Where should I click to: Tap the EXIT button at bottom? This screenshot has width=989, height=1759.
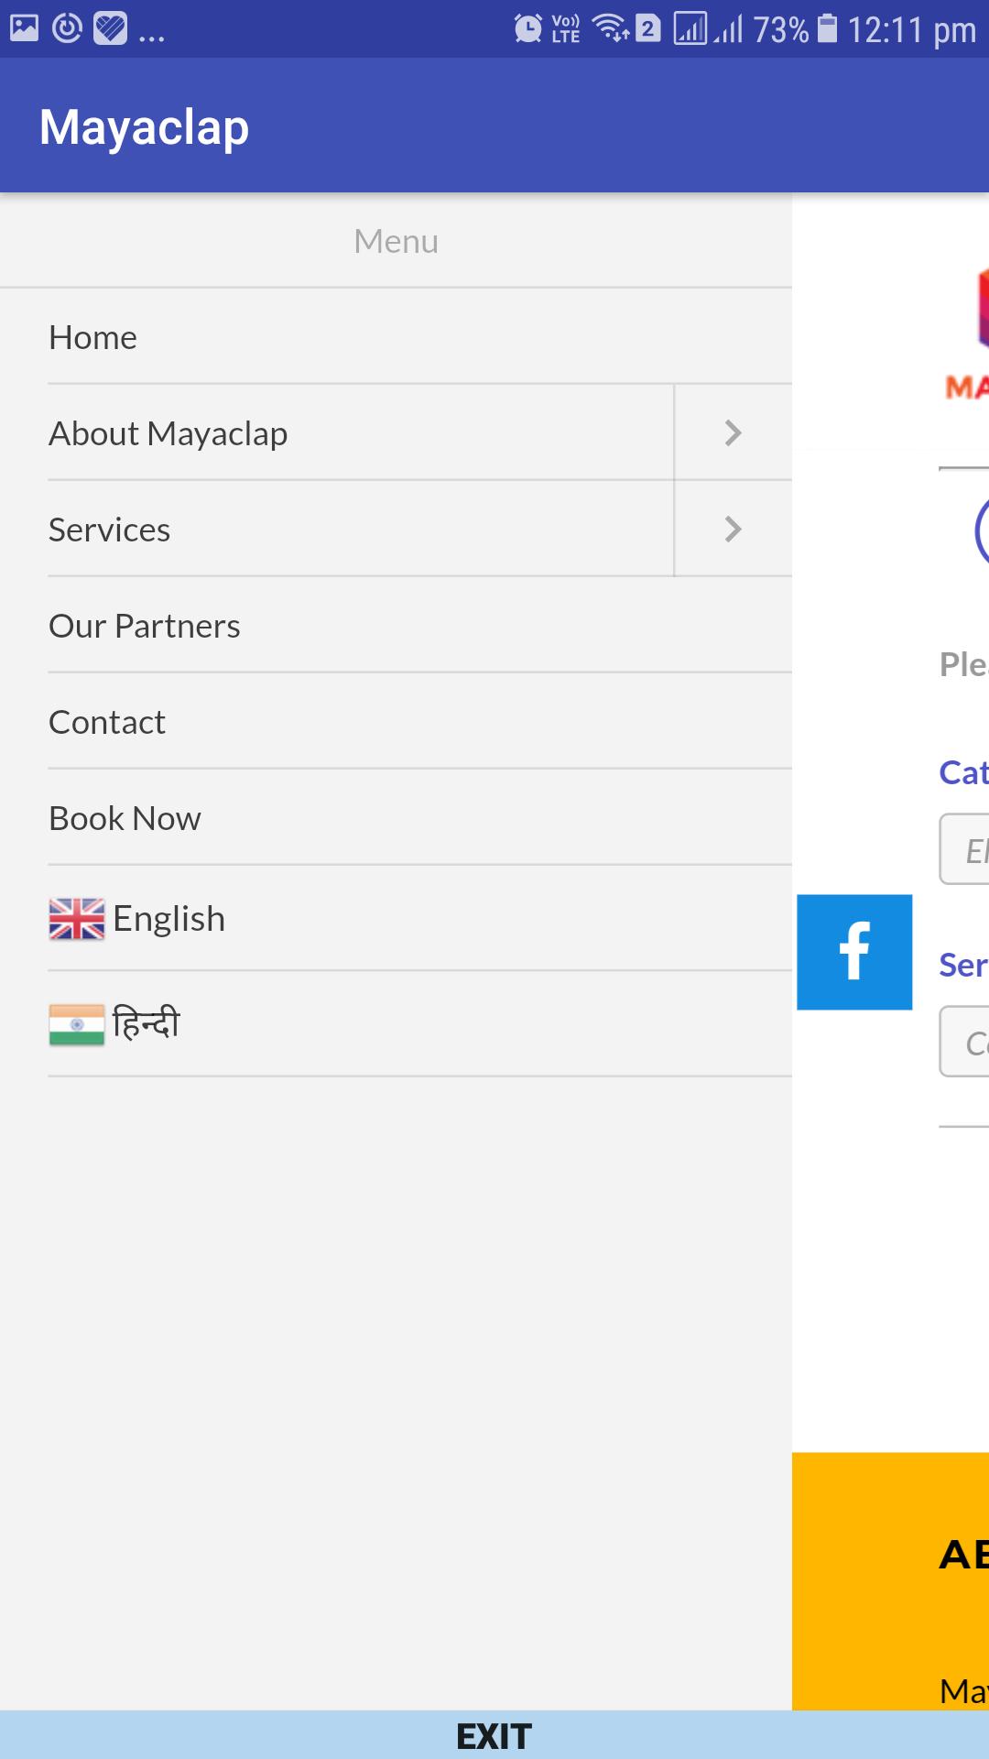pos(494,1735)
